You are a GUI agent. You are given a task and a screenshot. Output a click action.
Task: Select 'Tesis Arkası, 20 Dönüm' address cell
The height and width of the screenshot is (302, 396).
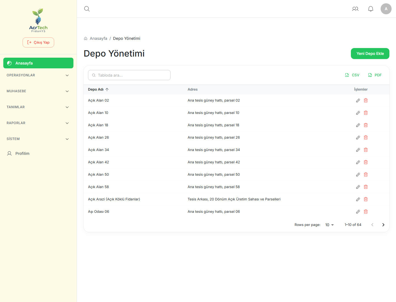[x=234, y=199]
